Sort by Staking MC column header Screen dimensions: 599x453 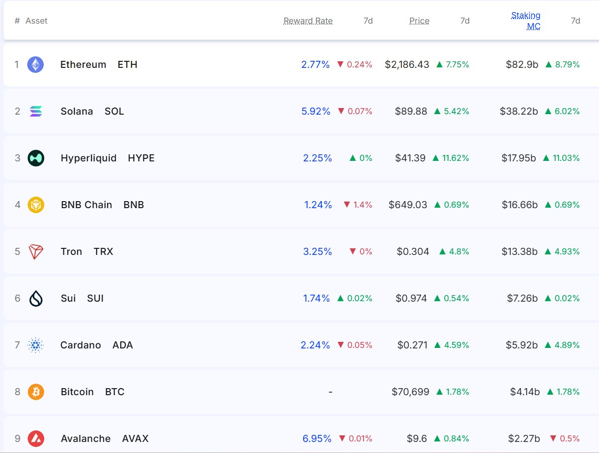(526, 21)
